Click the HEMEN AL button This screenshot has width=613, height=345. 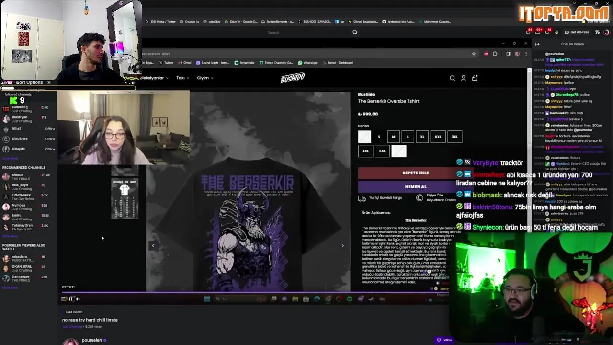point(416,186)
